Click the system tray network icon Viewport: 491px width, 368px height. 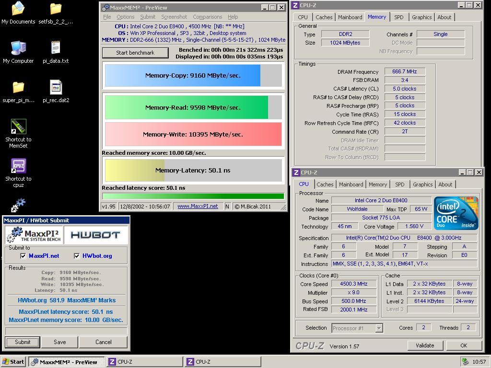(x=466, y=362)
